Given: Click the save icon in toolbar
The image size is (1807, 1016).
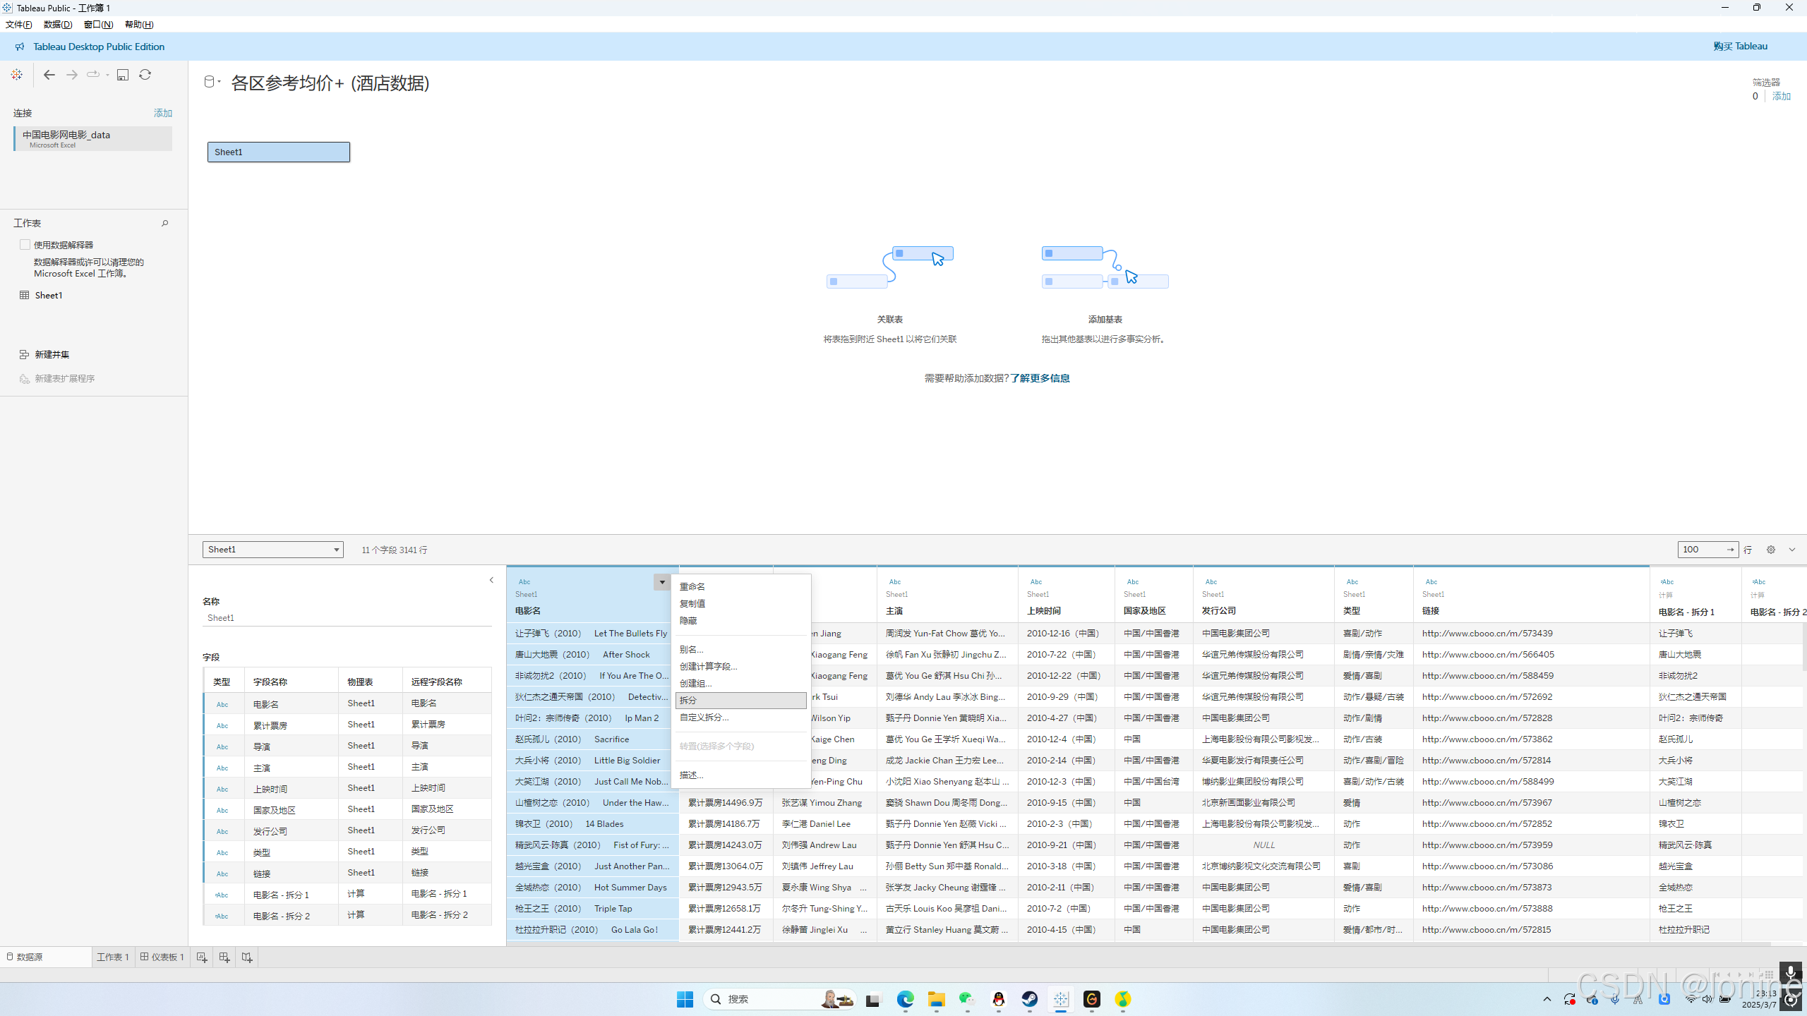Looking at the screenshot, I should [123, 75].
